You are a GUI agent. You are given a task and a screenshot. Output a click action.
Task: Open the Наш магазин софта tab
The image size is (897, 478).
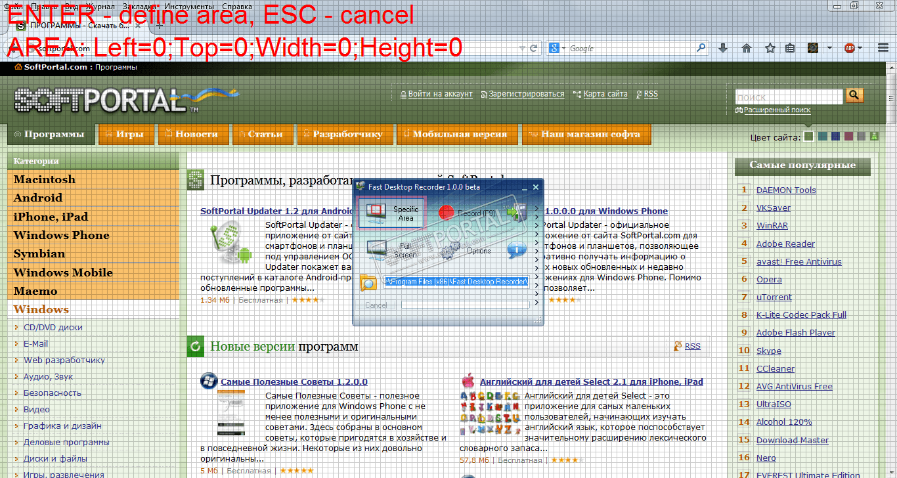(586, 134)
